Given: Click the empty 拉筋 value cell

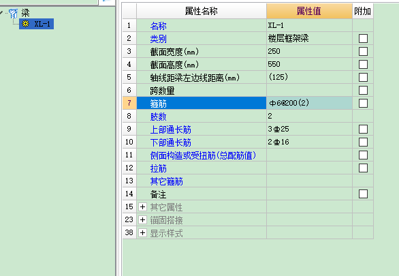Looking at the screenshot, I should [309, 168].
